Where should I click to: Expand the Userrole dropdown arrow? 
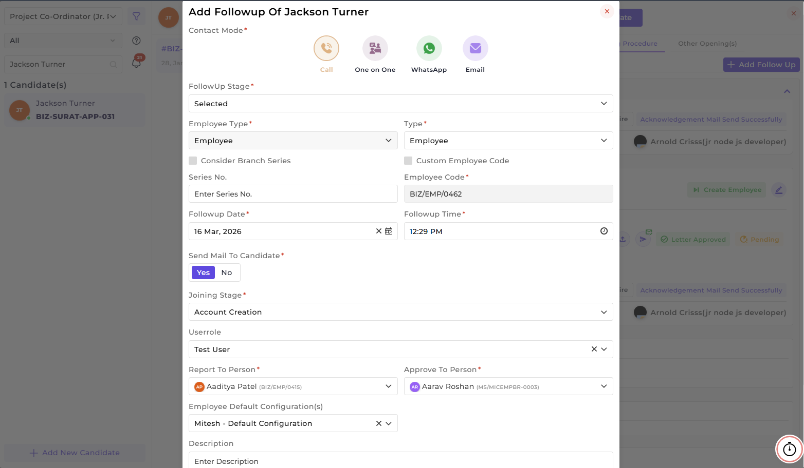click(x=604, y=349)
